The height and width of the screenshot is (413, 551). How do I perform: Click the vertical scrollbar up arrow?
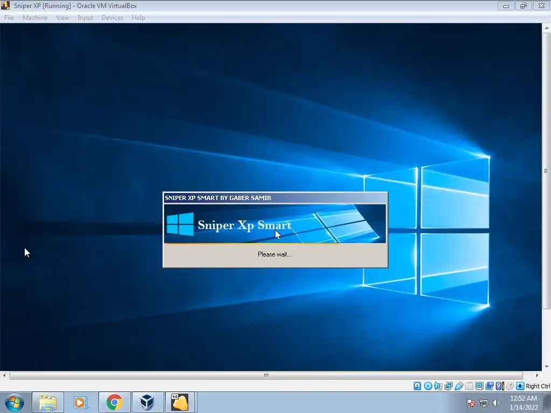pyautogui.click(x=546, y=27)
